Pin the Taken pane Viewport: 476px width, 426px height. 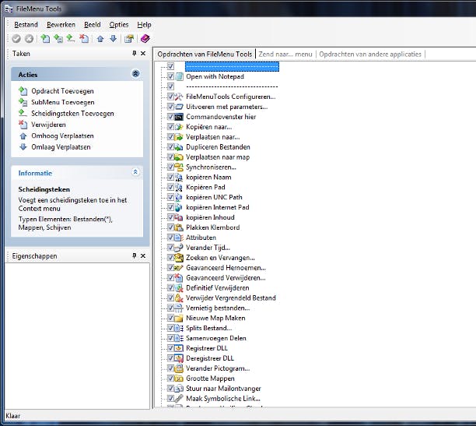click(x=135, y=53)
